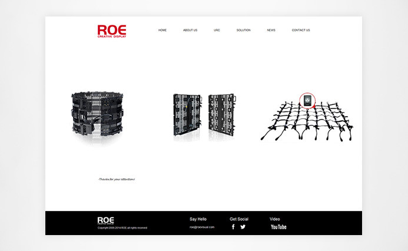Screen dimensions: 408x251
Task: Select URC in the navigation bar
Action: [x=217, y=30]
